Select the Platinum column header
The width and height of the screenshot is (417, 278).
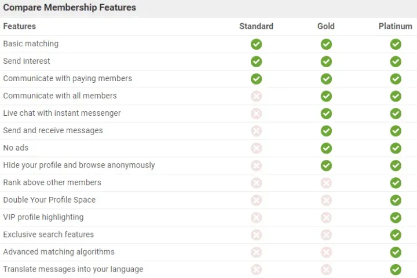(396, 26)
